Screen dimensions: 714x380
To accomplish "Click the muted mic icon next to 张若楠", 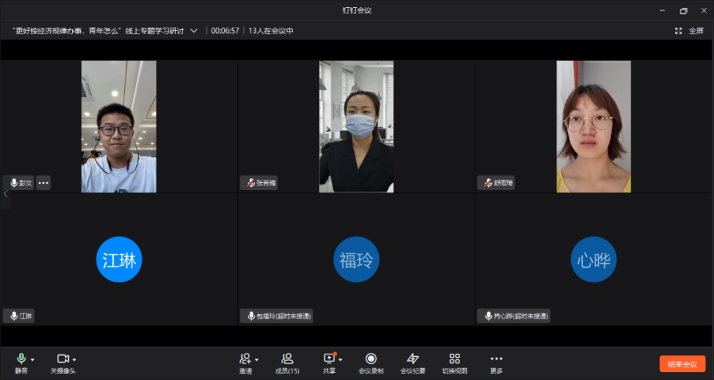I will click(251, 183).
